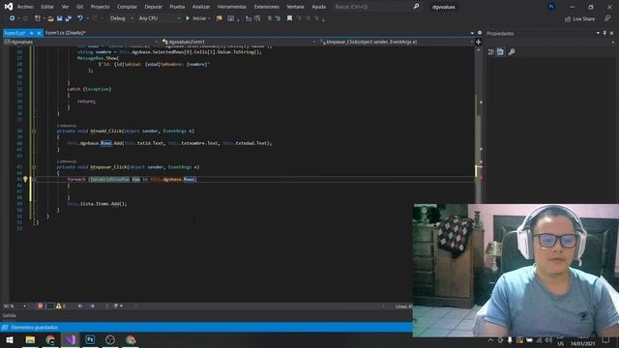
Task: Open the Compilar menu
Action: coord(127,7)
